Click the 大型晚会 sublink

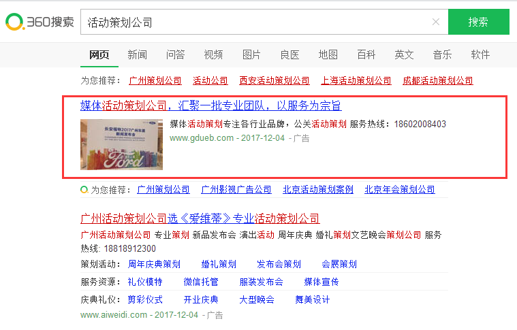click(x=257, y=300)
